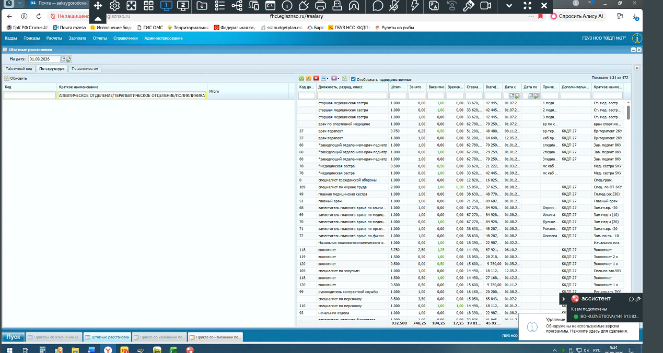
Task: Toggle muted microphone in remote toolbar
Action: (x=396, y=6)
